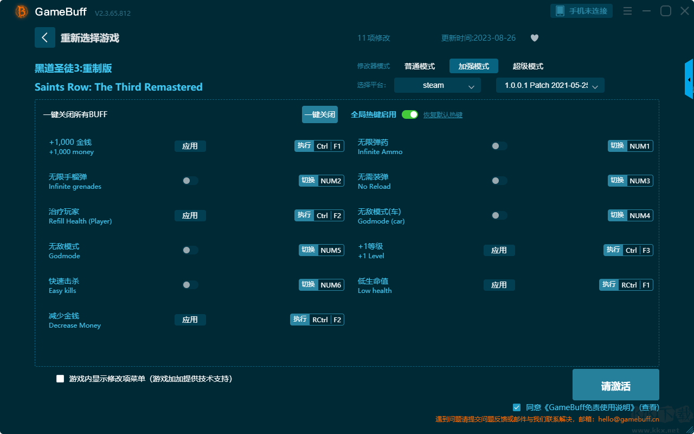This screenshot has width=694, height=434.
Task: Click the 一键关闭所有BUFF label
Action: click(x=75, y=114)
